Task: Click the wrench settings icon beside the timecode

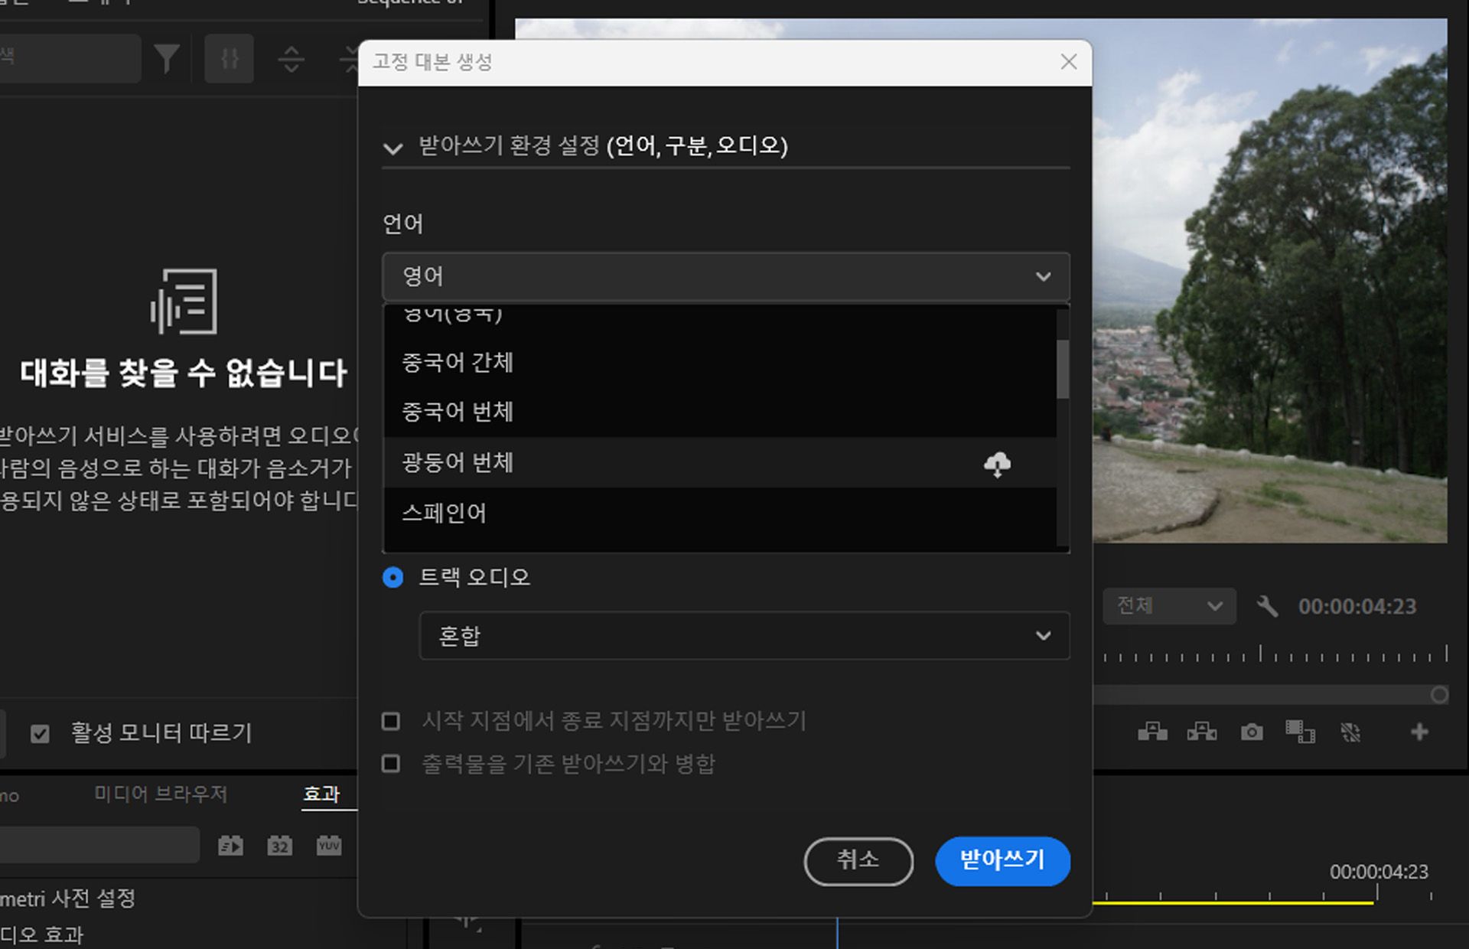Action: pos(1269,606)
